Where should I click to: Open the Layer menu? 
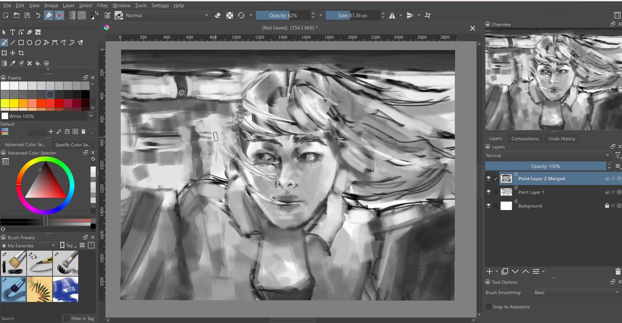click(68, 5)
